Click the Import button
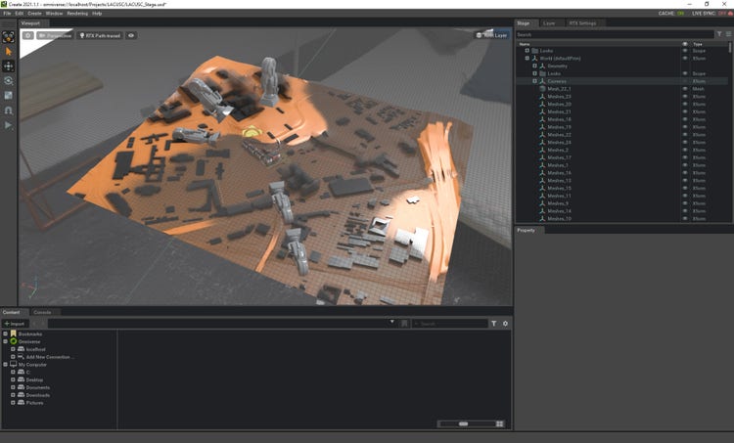The image size is (734, 443). [14, 323]
